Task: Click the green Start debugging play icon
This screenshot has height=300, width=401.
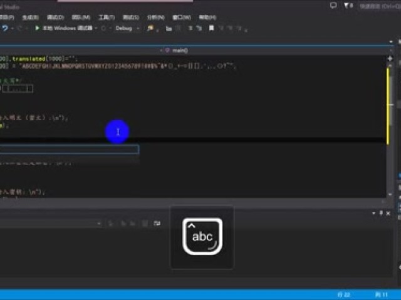Action: tap(38, 27)
